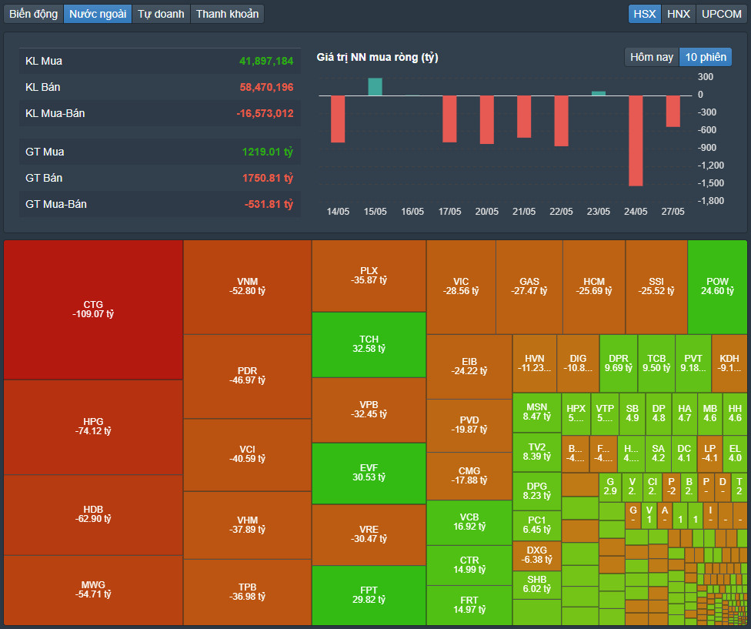Click the GT Bán value 1750.81 tỷ
The height and width of the screenshot is (629, 751).
pyautogui.click(x=267, y=178)
